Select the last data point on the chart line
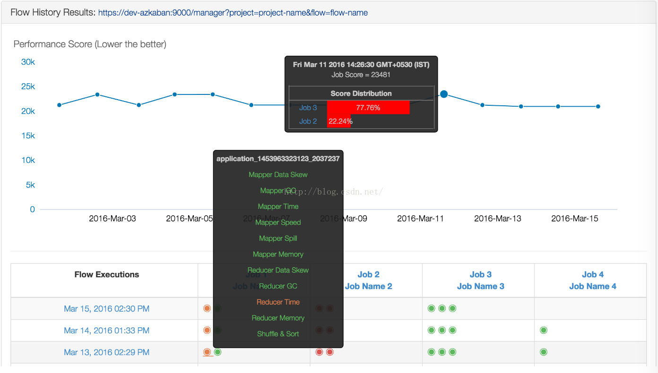 (598, 106)
